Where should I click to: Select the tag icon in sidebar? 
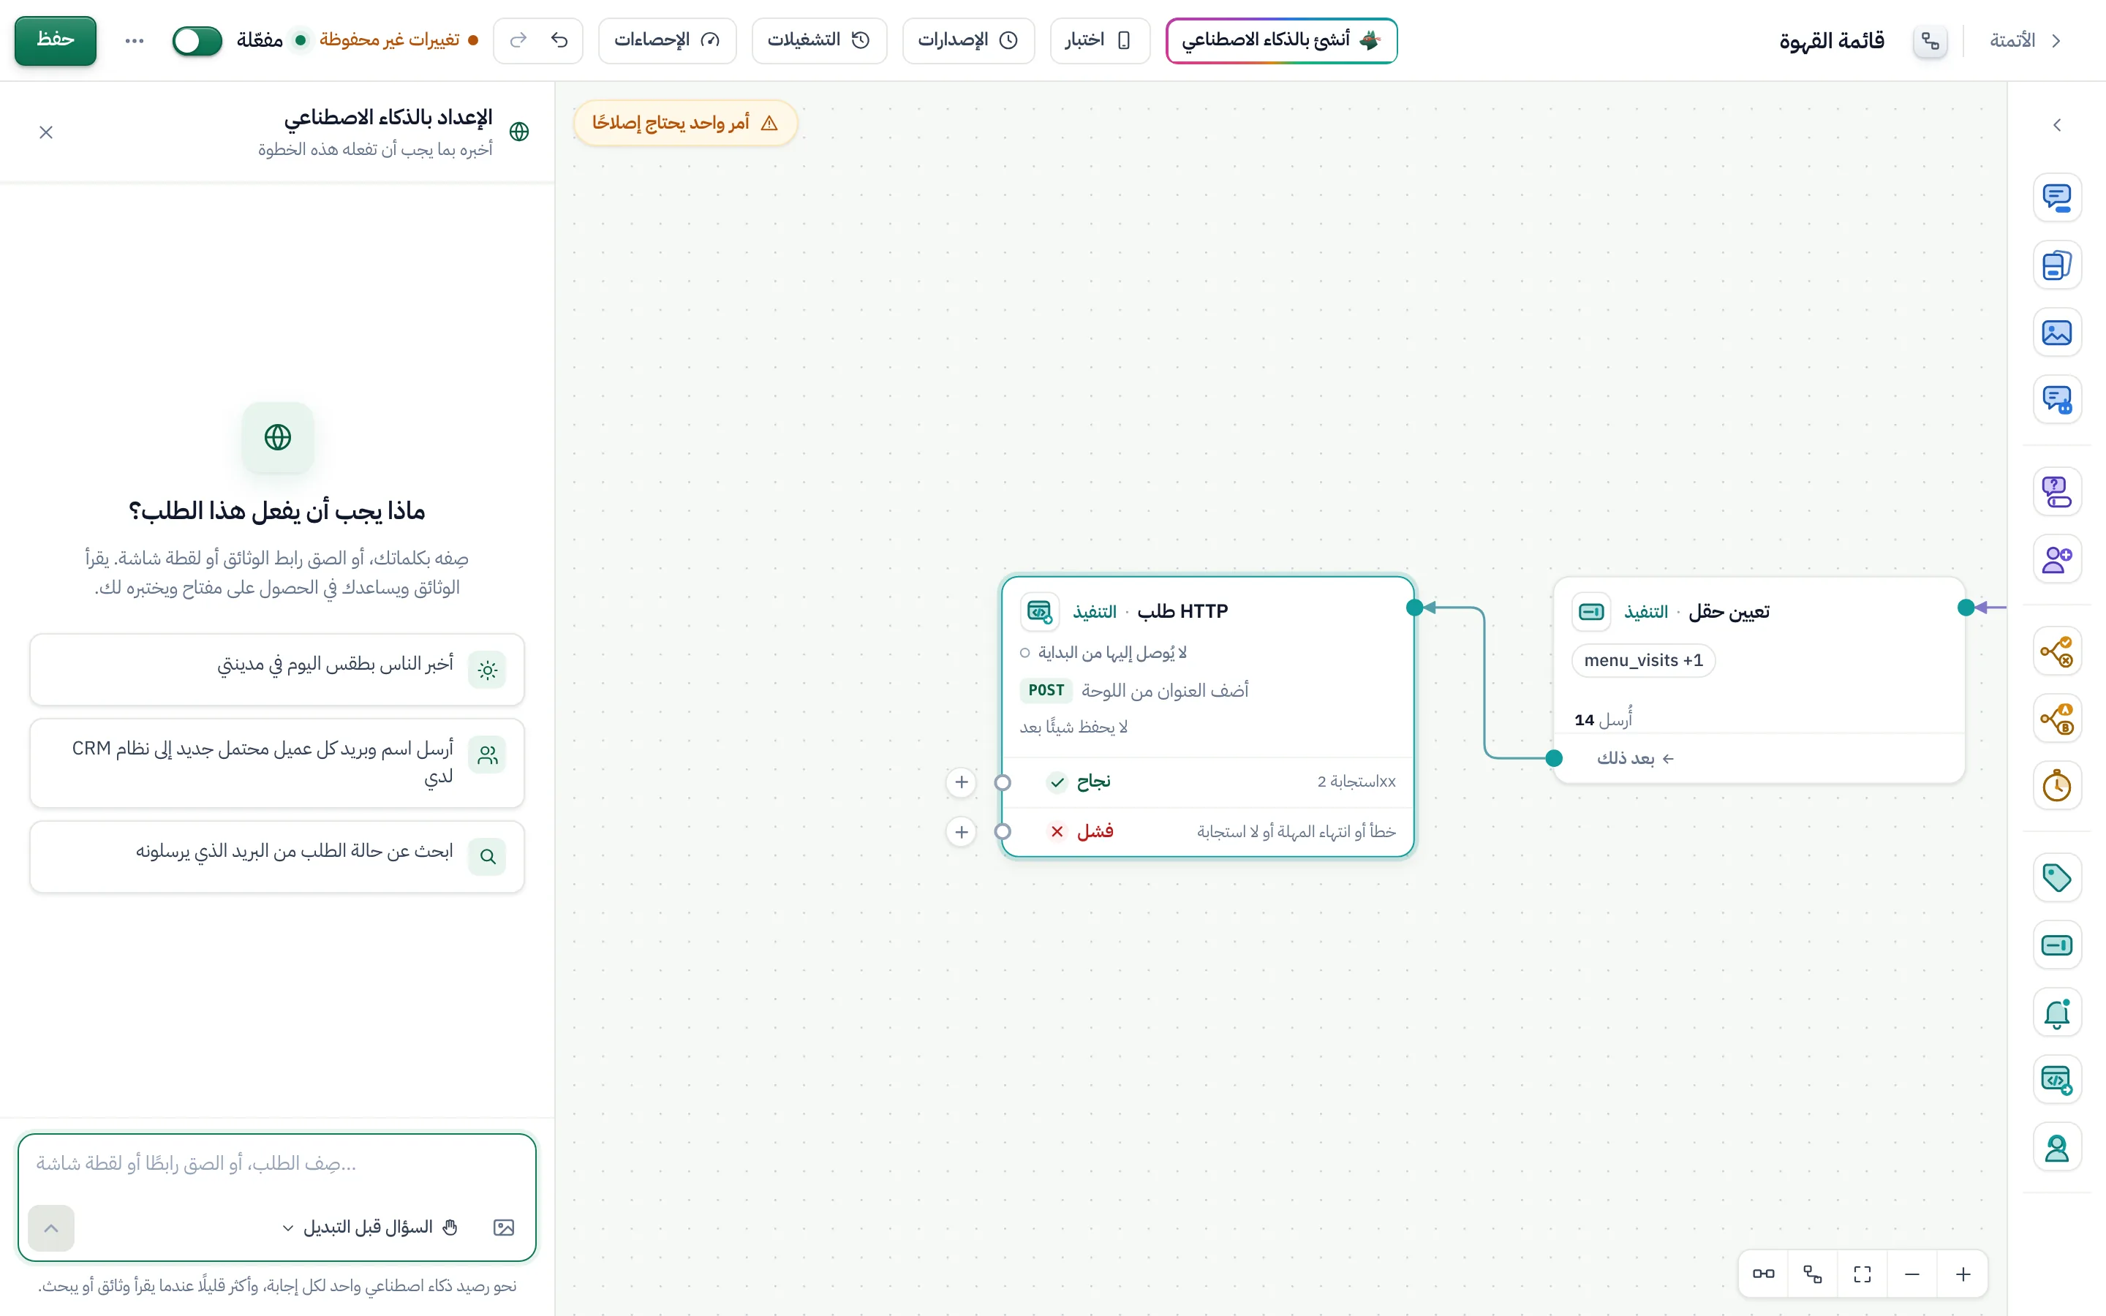click(x=2056, y=877)
